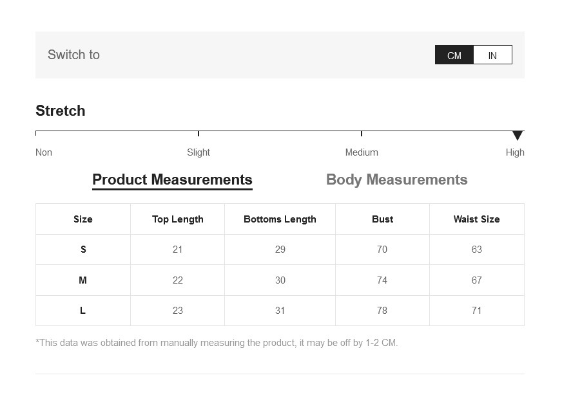Click the size S waist value 63
This screenshot has width=562, height=400.
[x=476, y=250]
